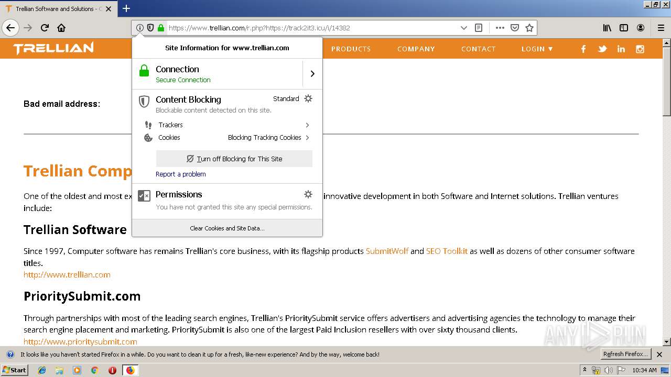Click the site information icon in address bar
This screenshot has height=377, width=671.
coord(139,28)
